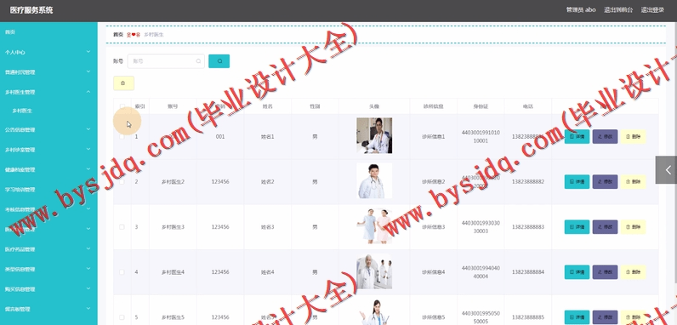Expand the 学习培训管理 sidebar menu
This screenshot has height=325, width=677.
(48, 189)
